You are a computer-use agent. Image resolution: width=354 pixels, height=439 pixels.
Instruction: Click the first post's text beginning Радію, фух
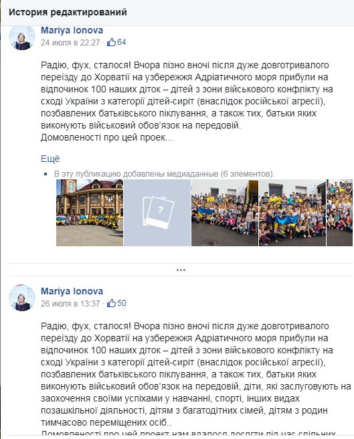tap(187, 101)
